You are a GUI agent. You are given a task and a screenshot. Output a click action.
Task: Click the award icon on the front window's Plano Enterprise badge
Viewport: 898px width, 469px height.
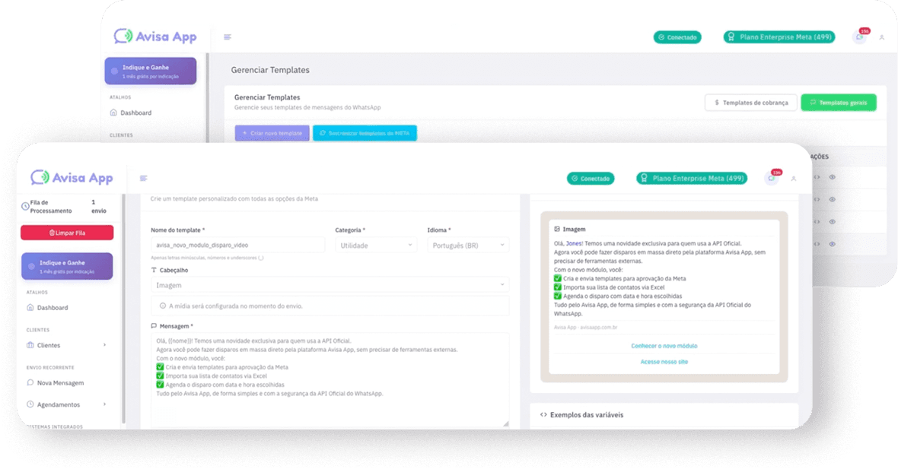[x=645, y=179]
